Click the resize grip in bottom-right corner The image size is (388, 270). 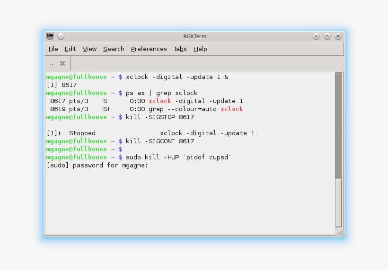coord(340,232)
